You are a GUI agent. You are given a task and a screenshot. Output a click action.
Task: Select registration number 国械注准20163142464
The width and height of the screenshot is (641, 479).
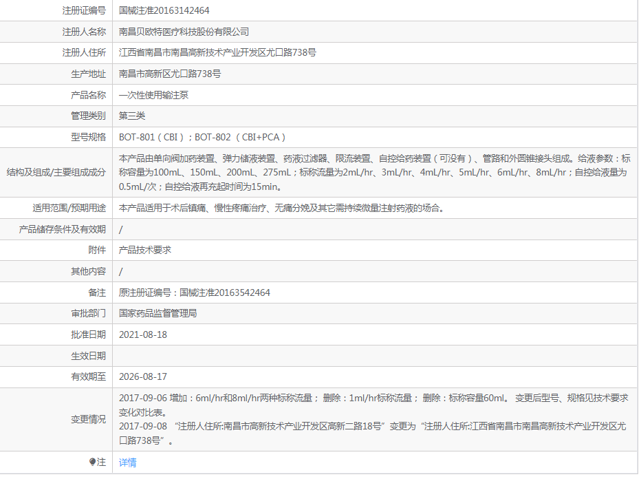[x=164, y=10]
